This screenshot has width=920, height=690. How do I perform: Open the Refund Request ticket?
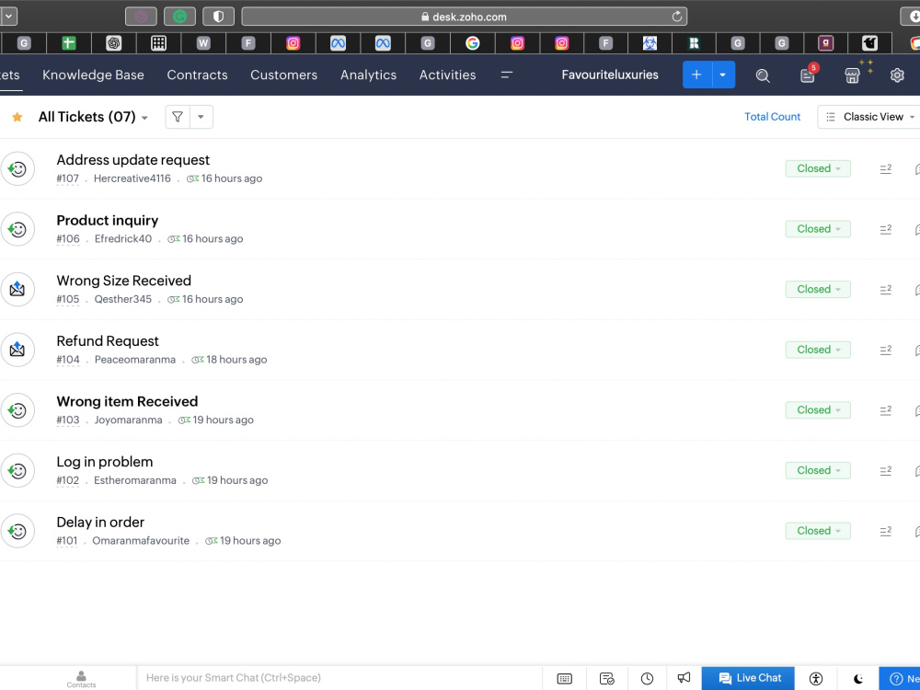point(108,341)
